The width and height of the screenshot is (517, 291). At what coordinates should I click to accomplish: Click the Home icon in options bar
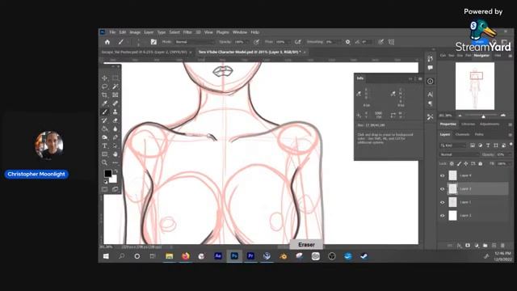(107, 42)
